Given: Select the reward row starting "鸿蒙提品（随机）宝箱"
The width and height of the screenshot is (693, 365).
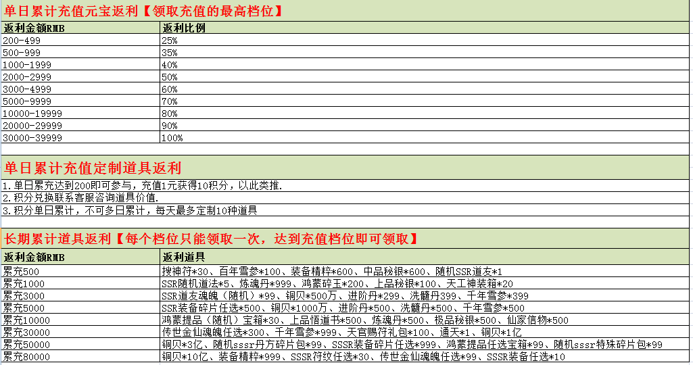Looking at the screenshot, I should [x=425, y=320].
